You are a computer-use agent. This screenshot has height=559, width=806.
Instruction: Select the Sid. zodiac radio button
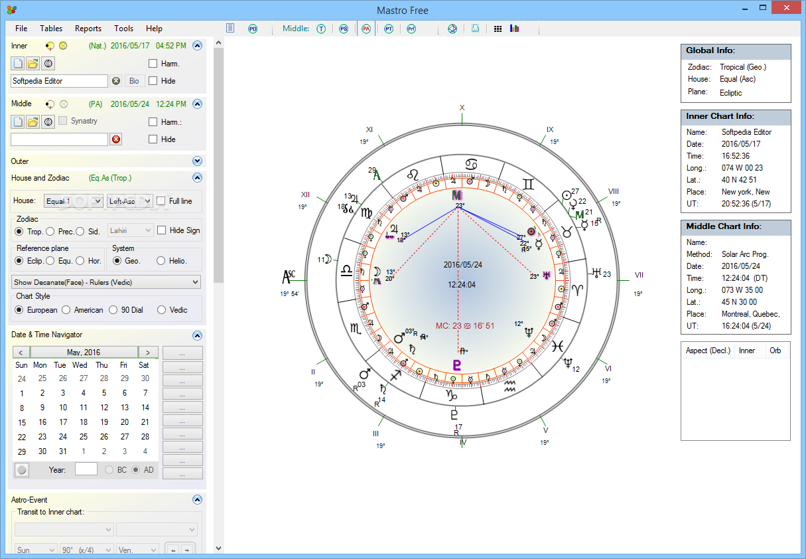80,232
